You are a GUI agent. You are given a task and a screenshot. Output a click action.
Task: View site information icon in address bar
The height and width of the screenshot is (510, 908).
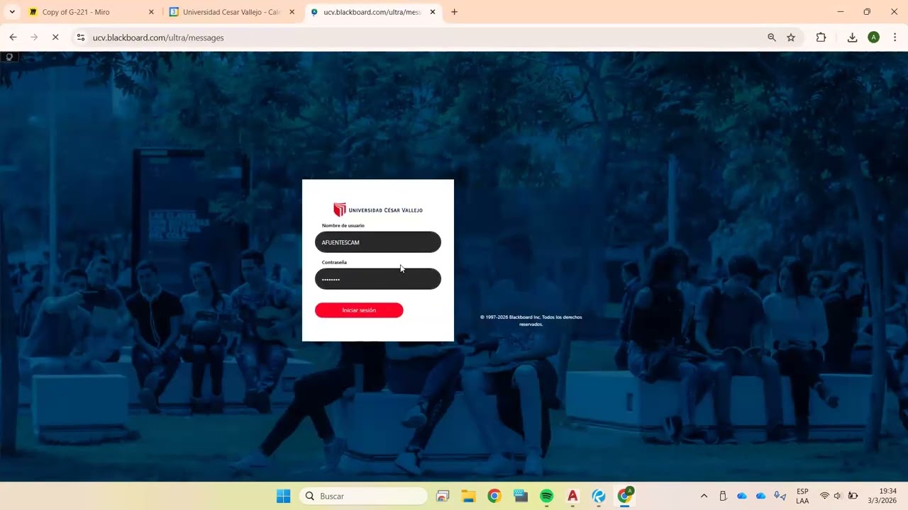tap(81, 38)
